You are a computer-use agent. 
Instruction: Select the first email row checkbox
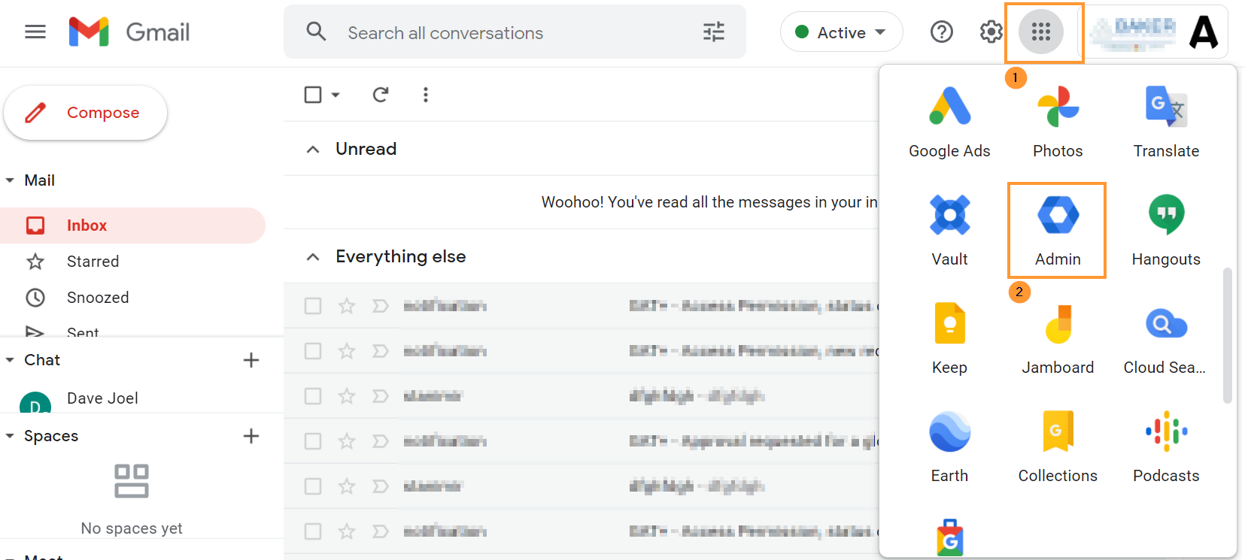pos(313,306)
